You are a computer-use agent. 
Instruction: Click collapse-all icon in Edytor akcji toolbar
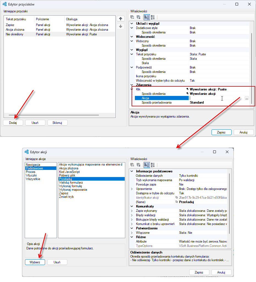(x=132, y=165)
